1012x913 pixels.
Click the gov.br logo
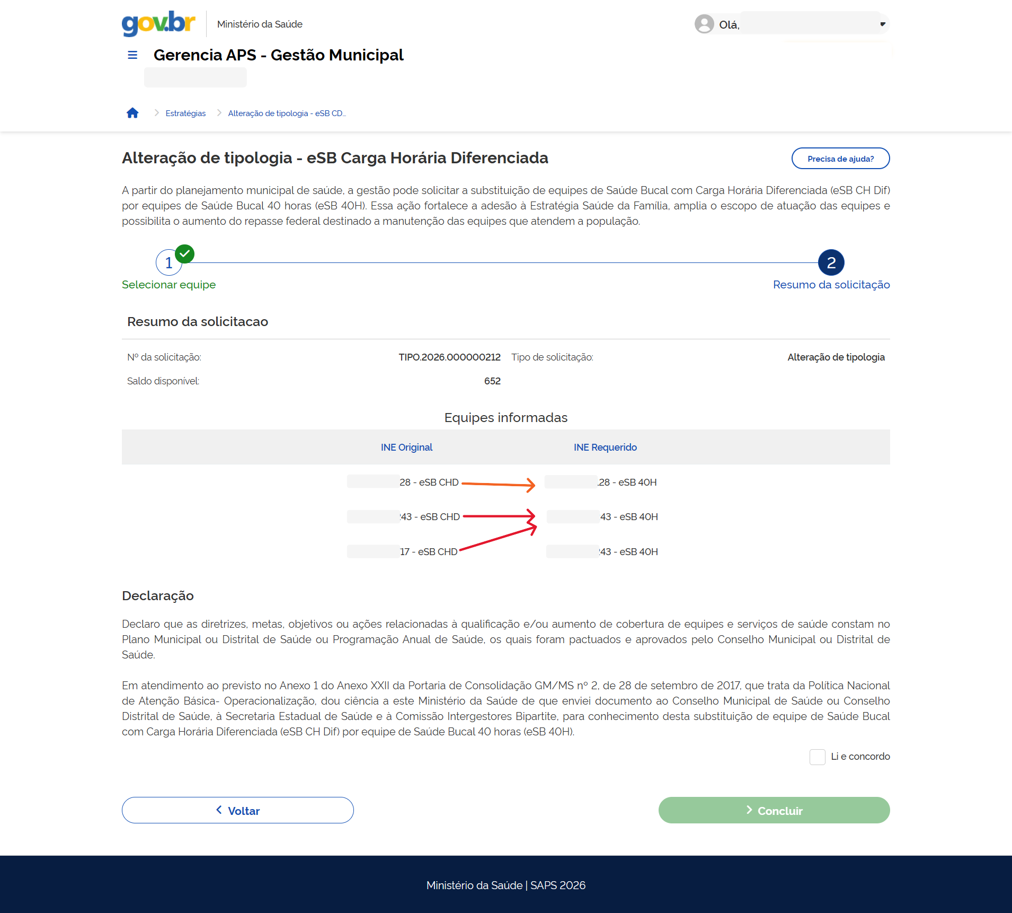[158, 23]
